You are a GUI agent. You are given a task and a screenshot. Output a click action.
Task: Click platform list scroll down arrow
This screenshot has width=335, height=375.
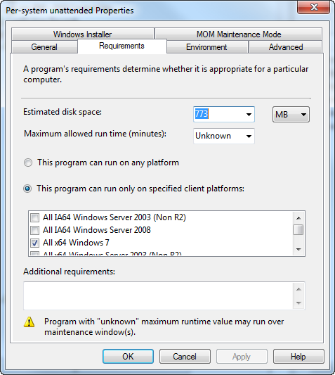[298, 250]
